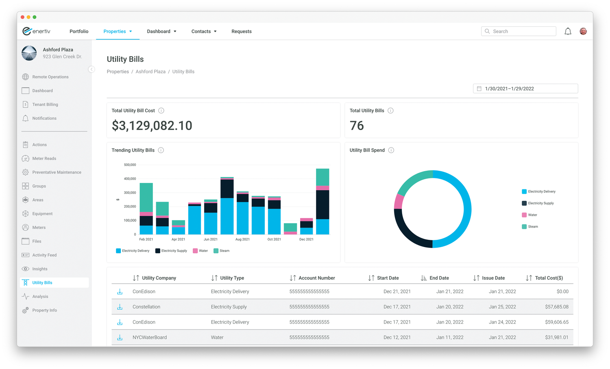610x369 pixels.
Task: Show info for Trending Utility Bills
Action: coord(161,150)
